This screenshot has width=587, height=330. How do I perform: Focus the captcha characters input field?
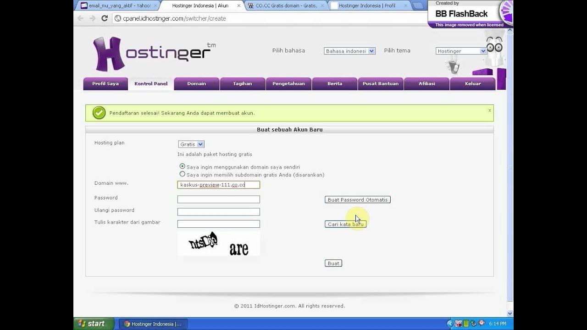point(219,224)
